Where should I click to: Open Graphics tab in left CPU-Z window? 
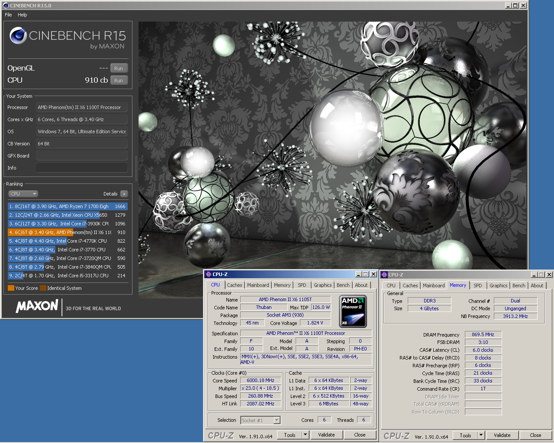click(323, 285)
